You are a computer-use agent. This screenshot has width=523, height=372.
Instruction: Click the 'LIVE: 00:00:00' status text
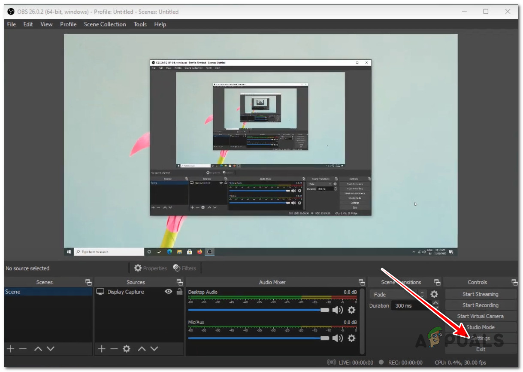[x=356, y=363]
